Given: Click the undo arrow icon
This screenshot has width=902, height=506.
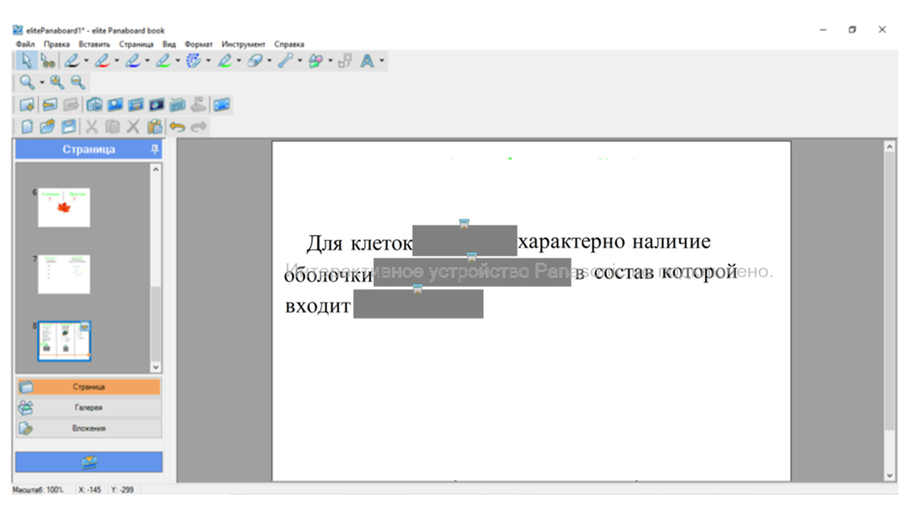Looking at the screenshot, I should tap(177, 126).
